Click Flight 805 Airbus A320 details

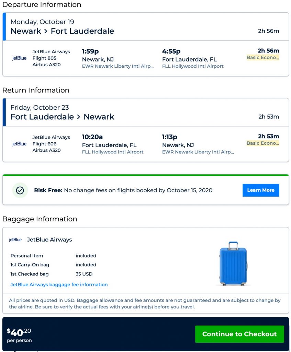tap(47, 61)
